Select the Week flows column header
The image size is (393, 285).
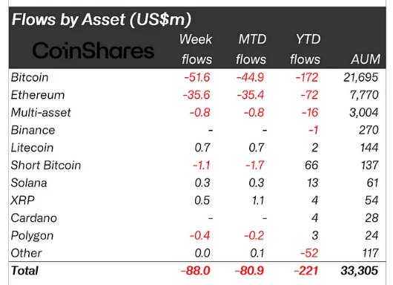coord(196,50)
